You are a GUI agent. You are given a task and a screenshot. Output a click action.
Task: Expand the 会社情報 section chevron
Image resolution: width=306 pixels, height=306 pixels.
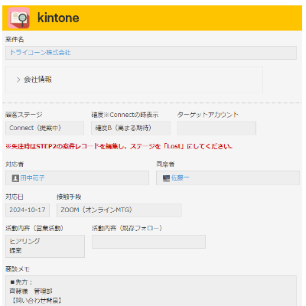point(18,80)
